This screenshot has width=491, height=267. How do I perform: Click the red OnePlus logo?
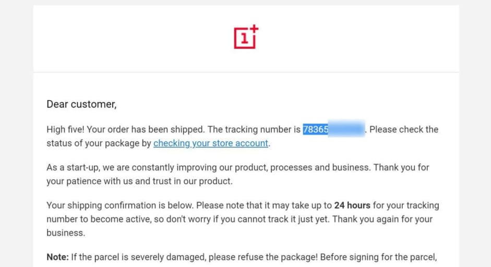coord(246,37)
